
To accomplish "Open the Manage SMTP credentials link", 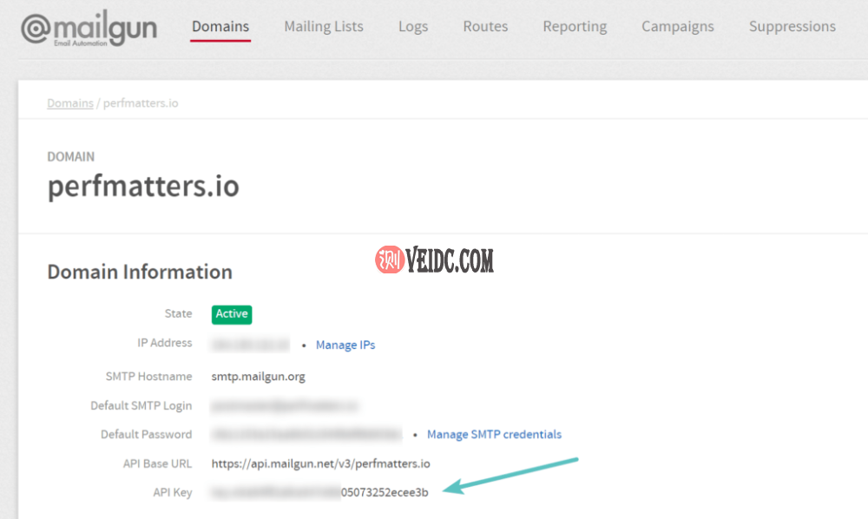I will pyautogui.click(x=495, y=434).
